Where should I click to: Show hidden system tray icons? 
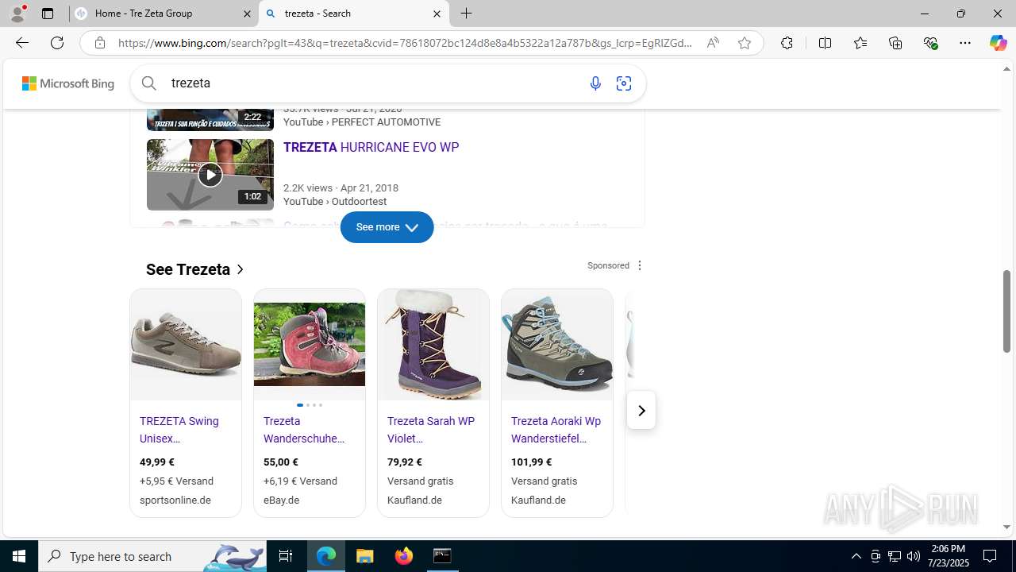[x=856, y=556]
